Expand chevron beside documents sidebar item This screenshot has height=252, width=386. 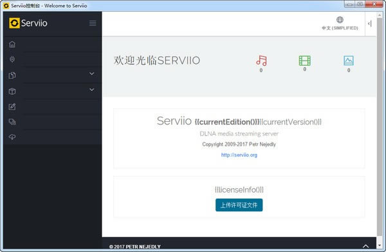click(x=91, y=73)
